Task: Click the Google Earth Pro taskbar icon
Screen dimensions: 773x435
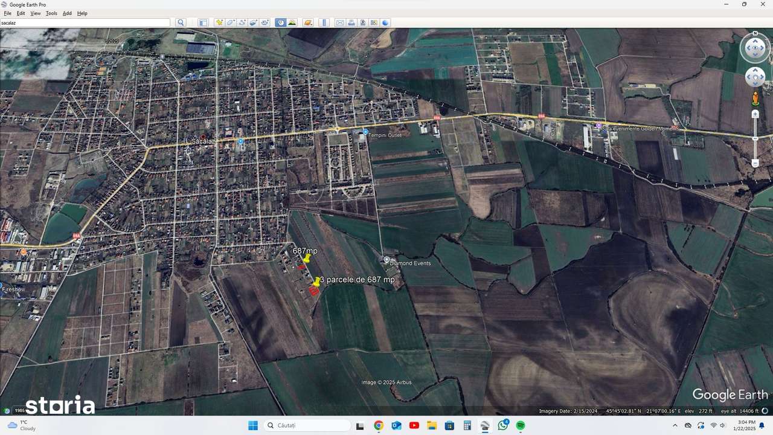Action: (485, 425)
